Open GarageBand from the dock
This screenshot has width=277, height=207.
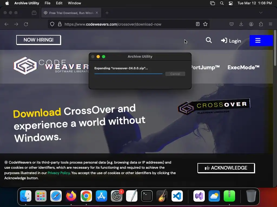coord(162,196)
